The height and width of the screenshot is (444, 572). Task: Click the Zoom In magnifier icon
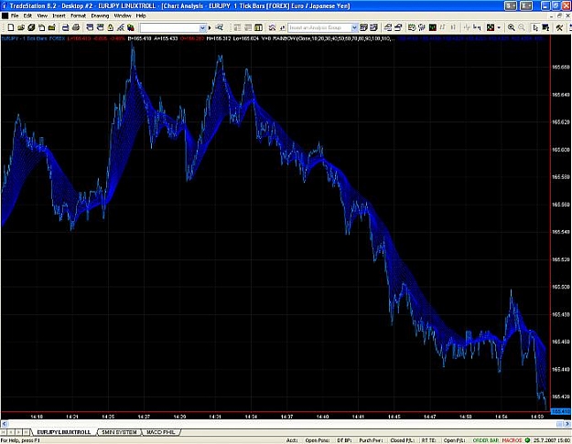(512, 27)
